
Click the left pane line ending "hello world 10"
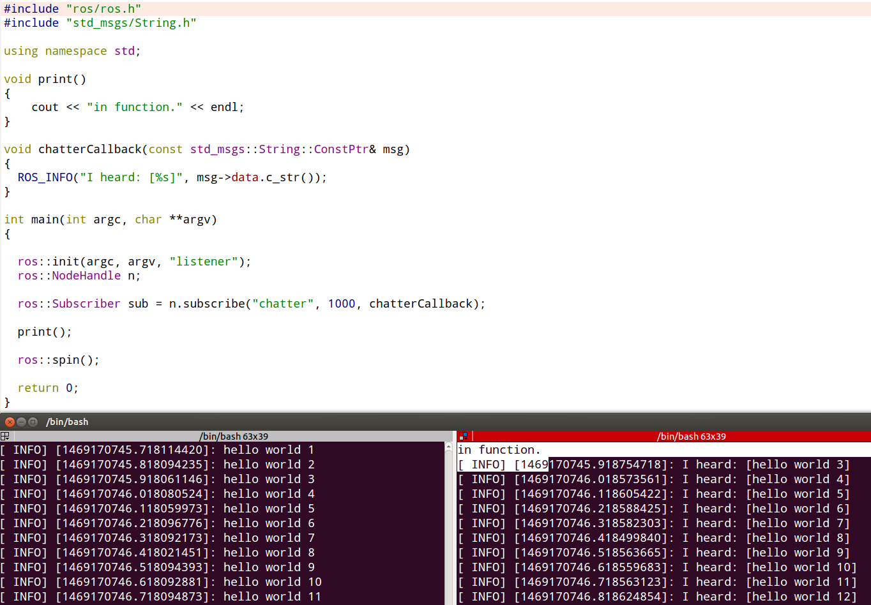click(161, 582)
